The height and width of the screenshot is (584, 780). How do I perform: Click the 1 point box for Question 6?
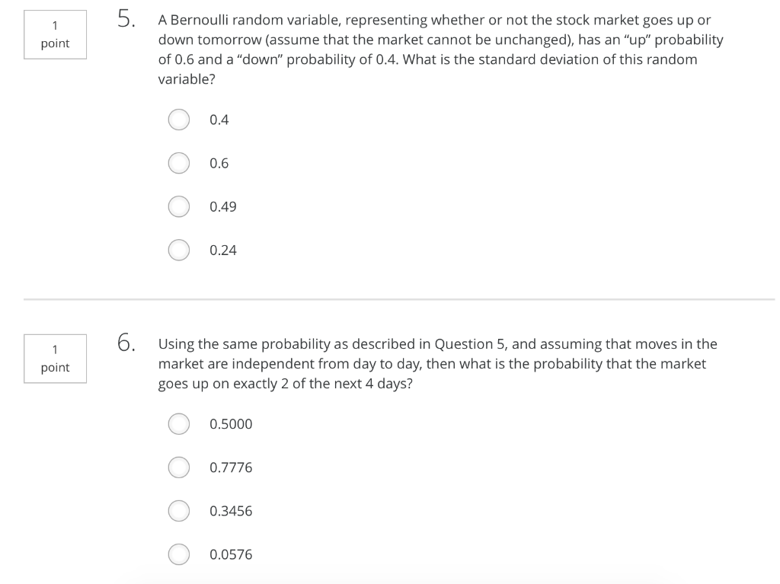pos(55,358)
